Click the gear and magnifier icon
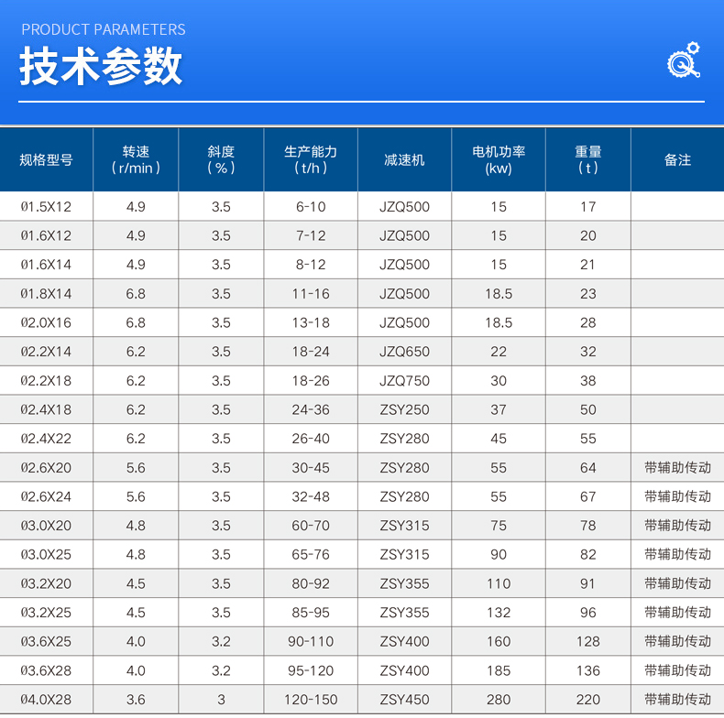This screenshot has height=718, width=724. point(684,60)
